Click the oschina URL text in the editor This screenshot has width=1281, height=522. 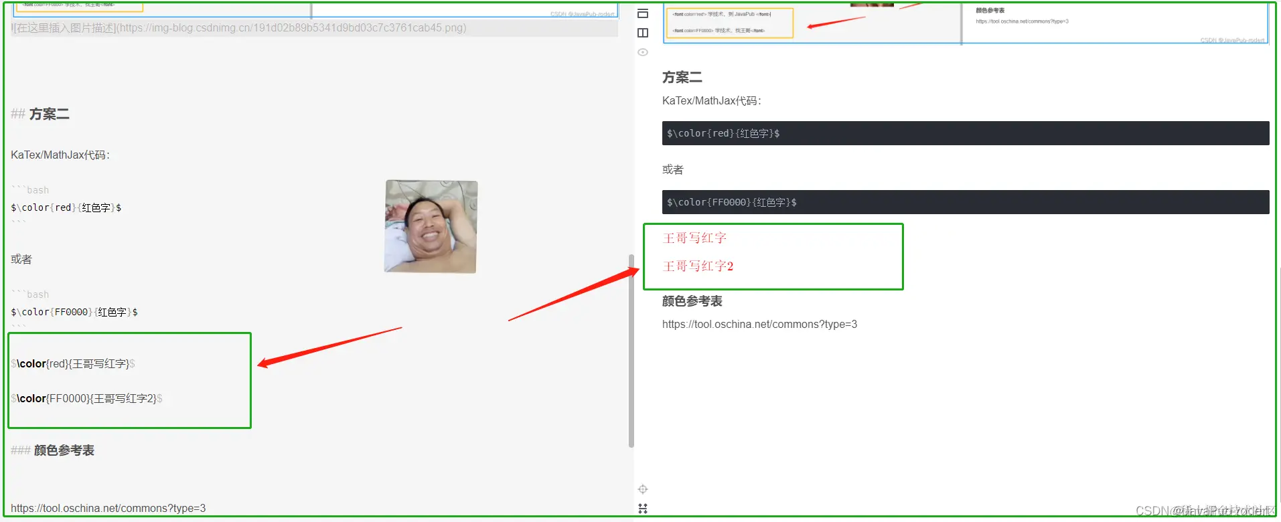pos(108,509)
